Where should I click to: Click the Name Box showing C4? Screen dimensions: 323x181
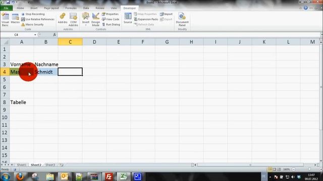pos(17,35)
